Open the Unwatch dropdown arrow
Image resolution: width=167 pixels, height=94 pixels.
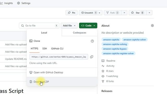tap(99, 13)
